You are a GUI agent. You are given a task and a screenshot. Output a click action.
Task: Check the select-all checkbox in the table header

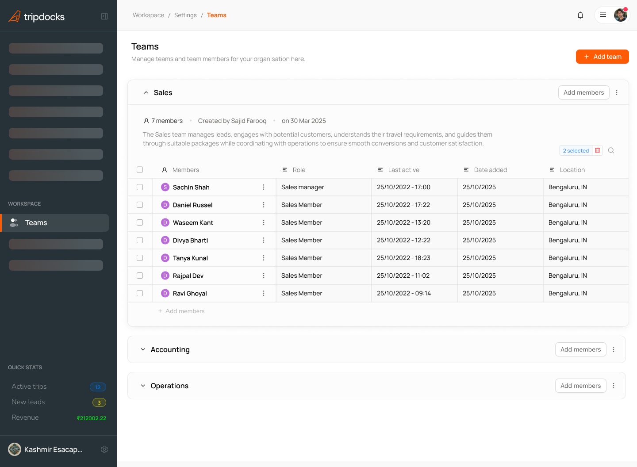pos(140,169)
